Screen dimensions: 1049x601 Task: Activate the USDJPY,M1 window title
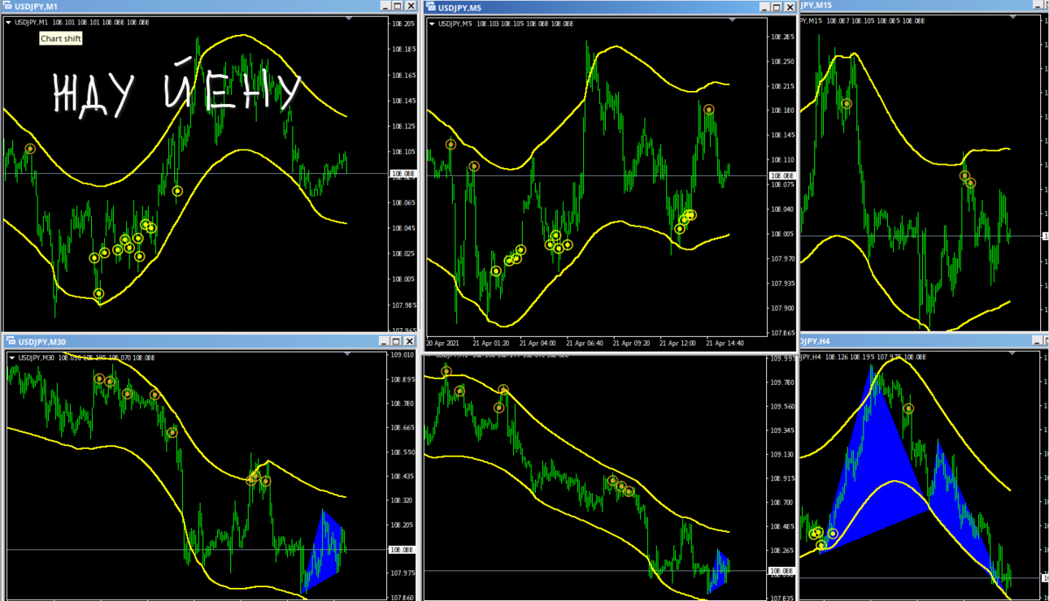[x=36, y=6]
